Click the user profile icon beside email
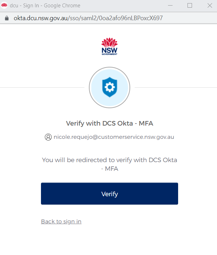Viewport: 217px width, 255px height. (48, 137)
